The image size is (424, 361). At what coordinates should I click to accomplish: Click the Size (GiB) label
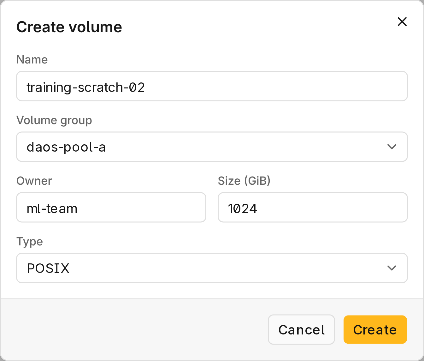click(244, 181)
